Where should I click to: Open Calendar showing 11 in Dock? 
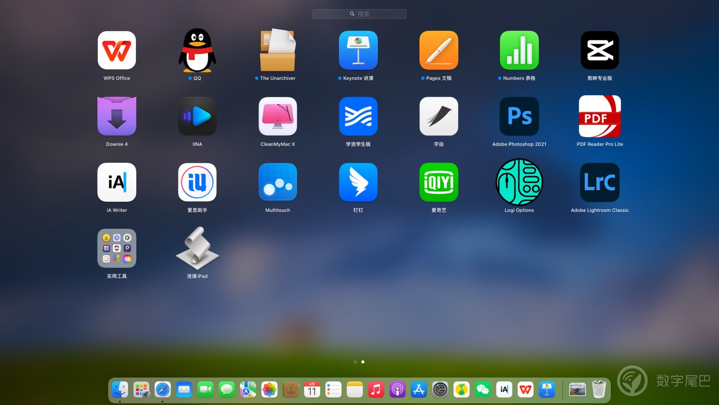[x=312, y=389]
